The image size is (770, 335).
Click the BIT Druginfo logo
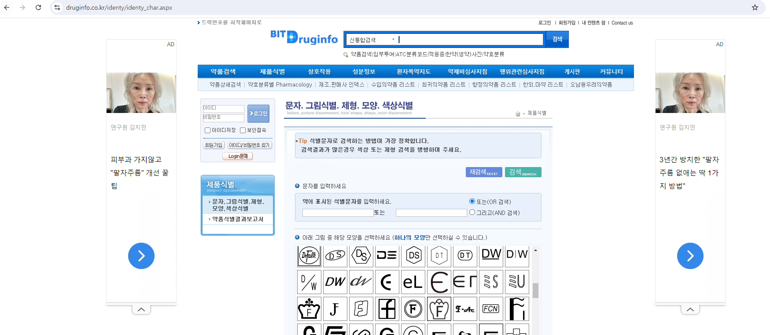pos(304,38)
